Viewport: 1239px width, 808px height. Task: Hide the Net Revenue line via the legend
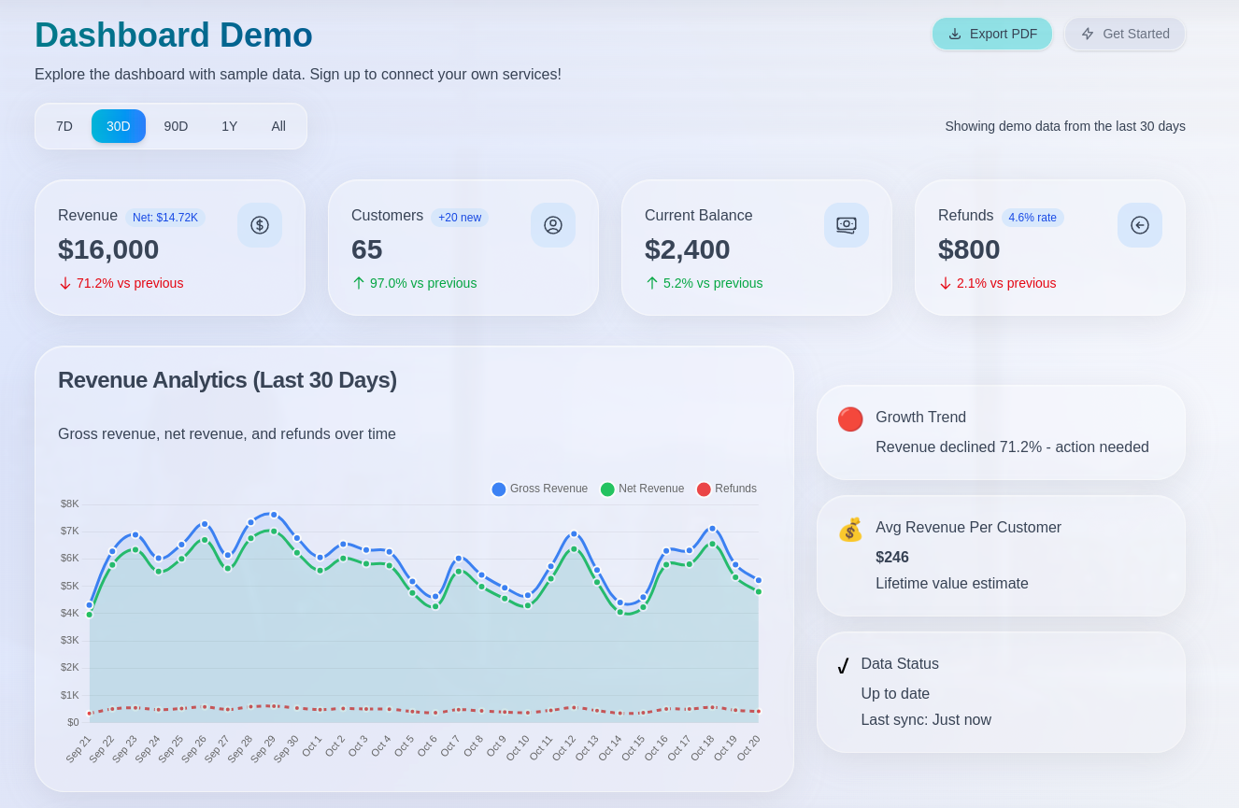click(642, 489)
